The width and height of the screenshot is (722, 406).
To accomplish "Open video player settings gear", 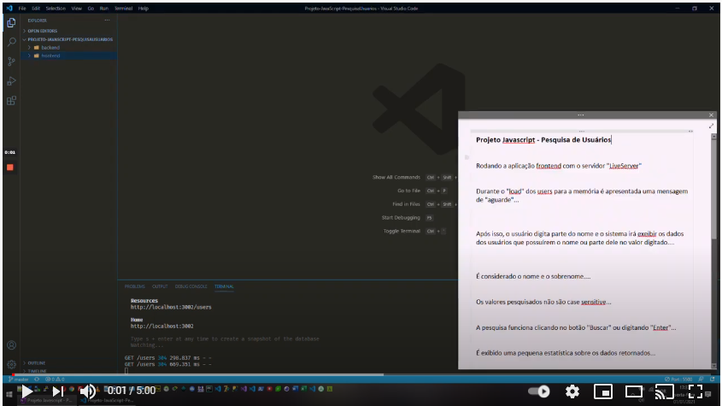I will [572, 391].
